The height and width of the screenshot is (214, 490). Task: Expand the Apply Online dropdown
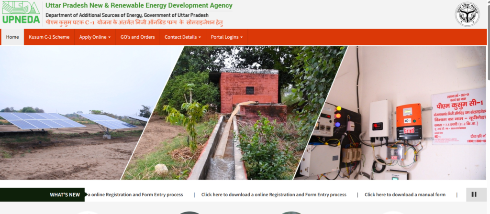point(95,37)
